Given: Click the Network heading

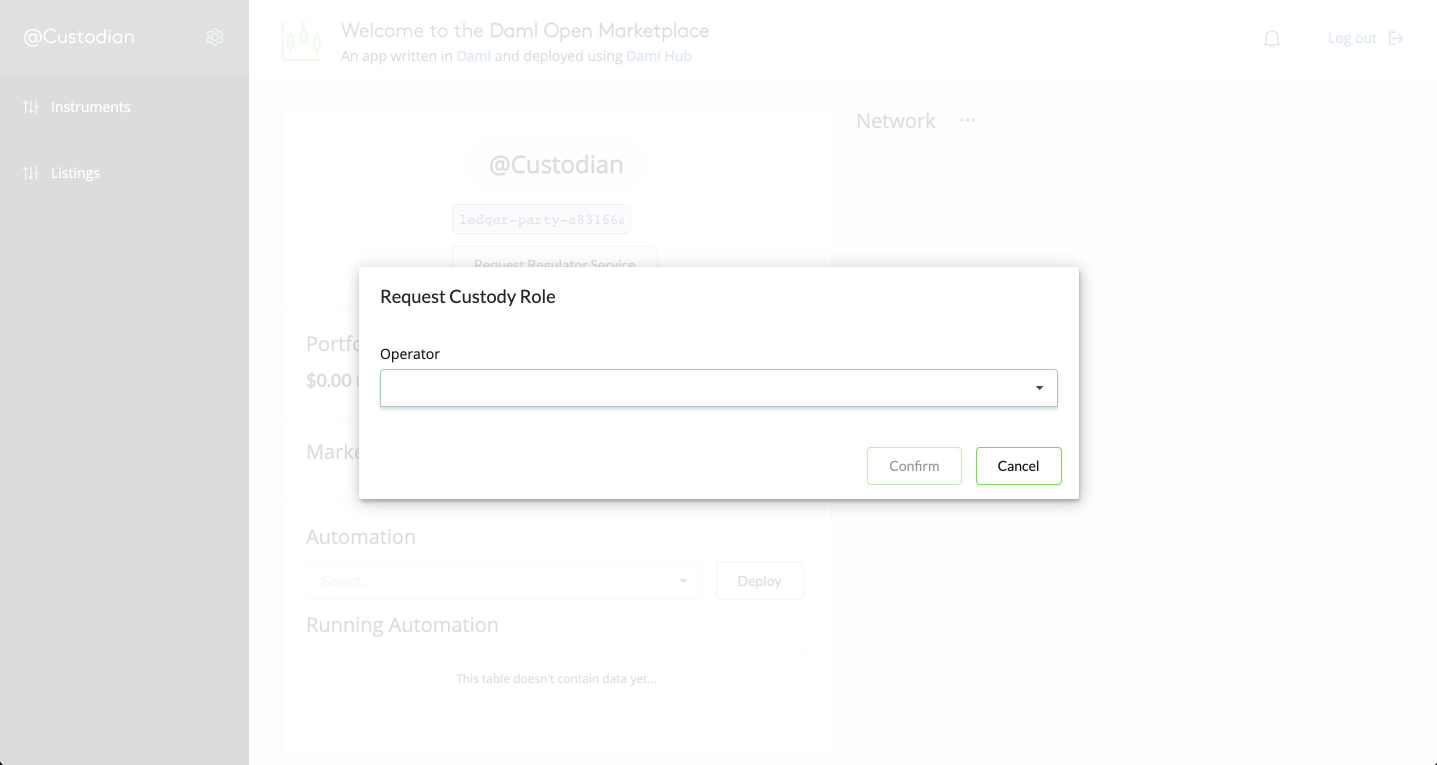Looking at the screenshot, I should 895,120.
